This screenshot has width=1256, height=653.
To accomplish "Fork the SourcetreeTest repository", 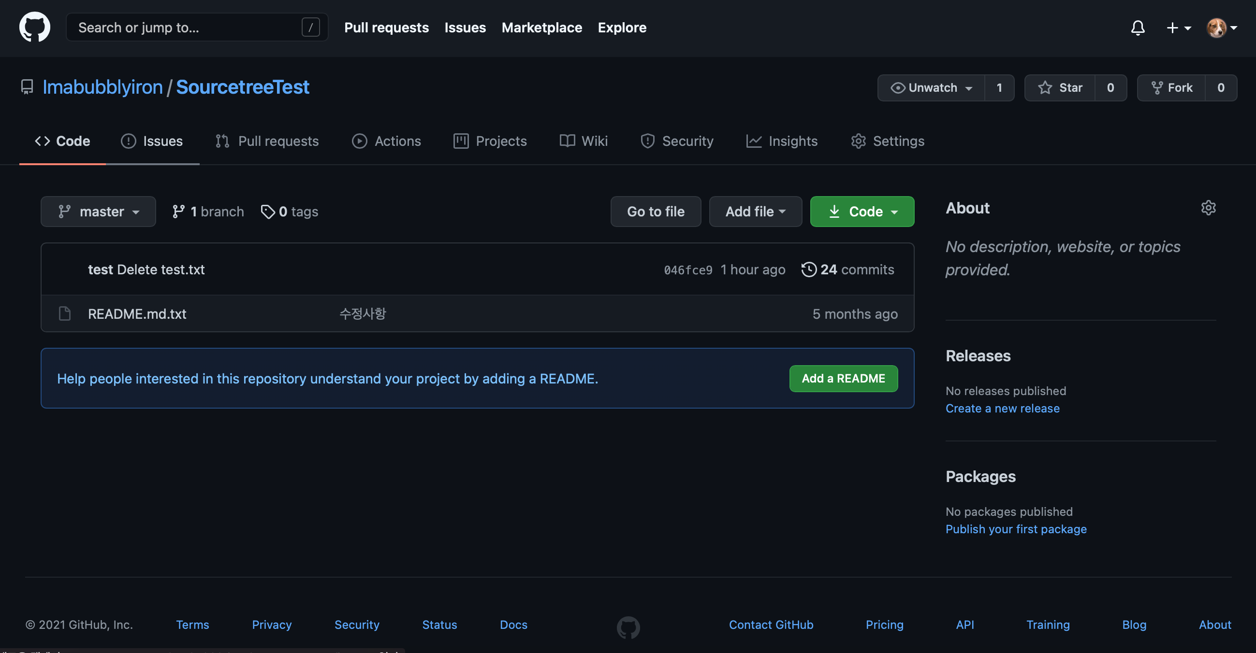I will point(1172,87).
